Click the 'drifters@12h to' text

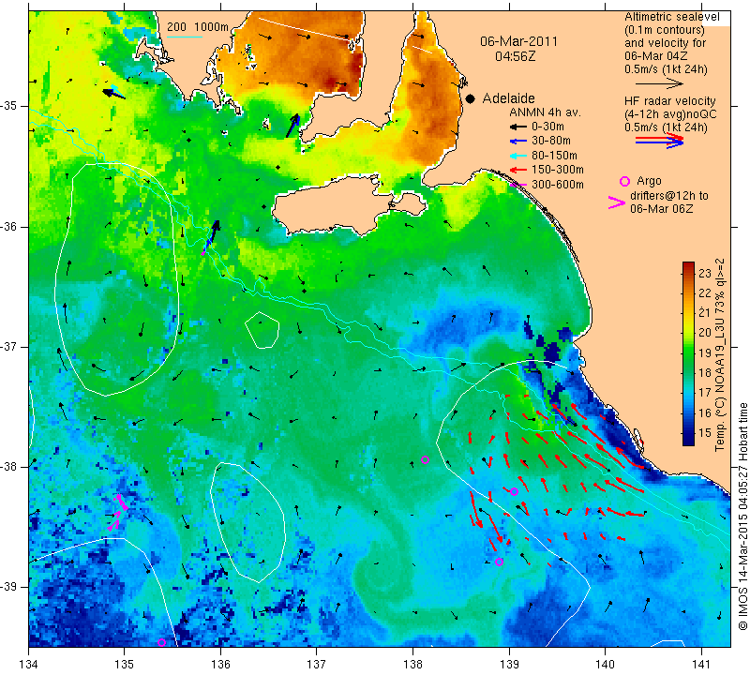669,196
